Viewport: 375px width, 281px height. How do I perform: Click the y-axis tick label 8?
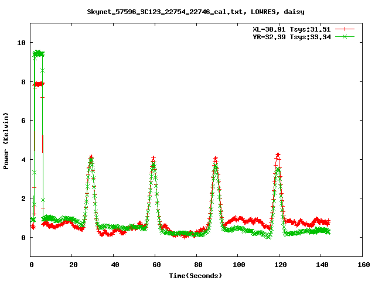[23, 82]
